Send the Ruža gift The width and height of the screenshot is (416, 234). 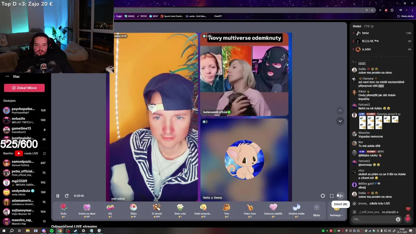tap(63, 210)
